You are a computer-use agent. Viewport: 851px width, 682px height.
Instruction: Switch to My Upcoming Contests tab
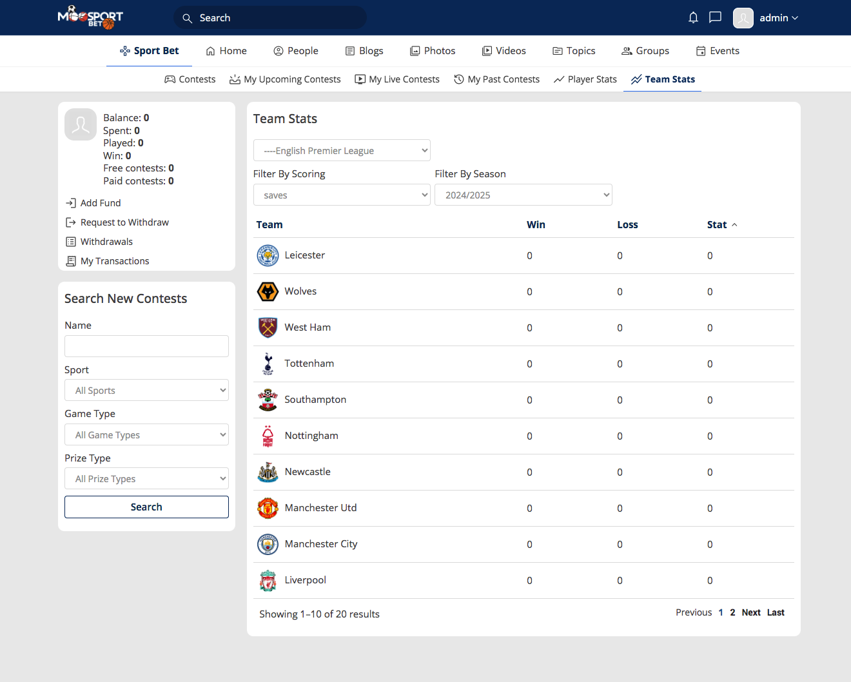(285, 79)
